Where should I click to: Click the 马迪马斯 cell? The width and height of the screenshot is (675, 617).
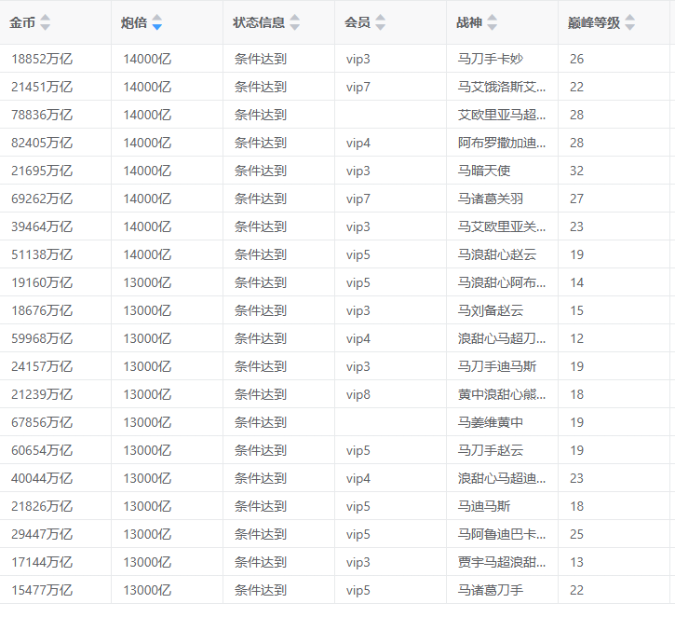click(484, 506)
